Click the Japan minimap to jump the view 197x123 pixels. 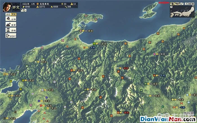pos(182,12)
